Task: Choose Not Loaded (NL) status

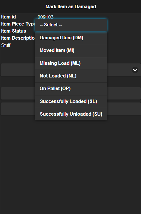Action: point(71,76)
